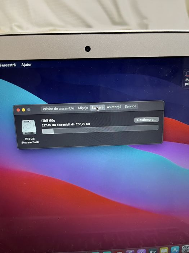Switch to the Service tab
Screen dimensions: 189x253
point(130,106)
